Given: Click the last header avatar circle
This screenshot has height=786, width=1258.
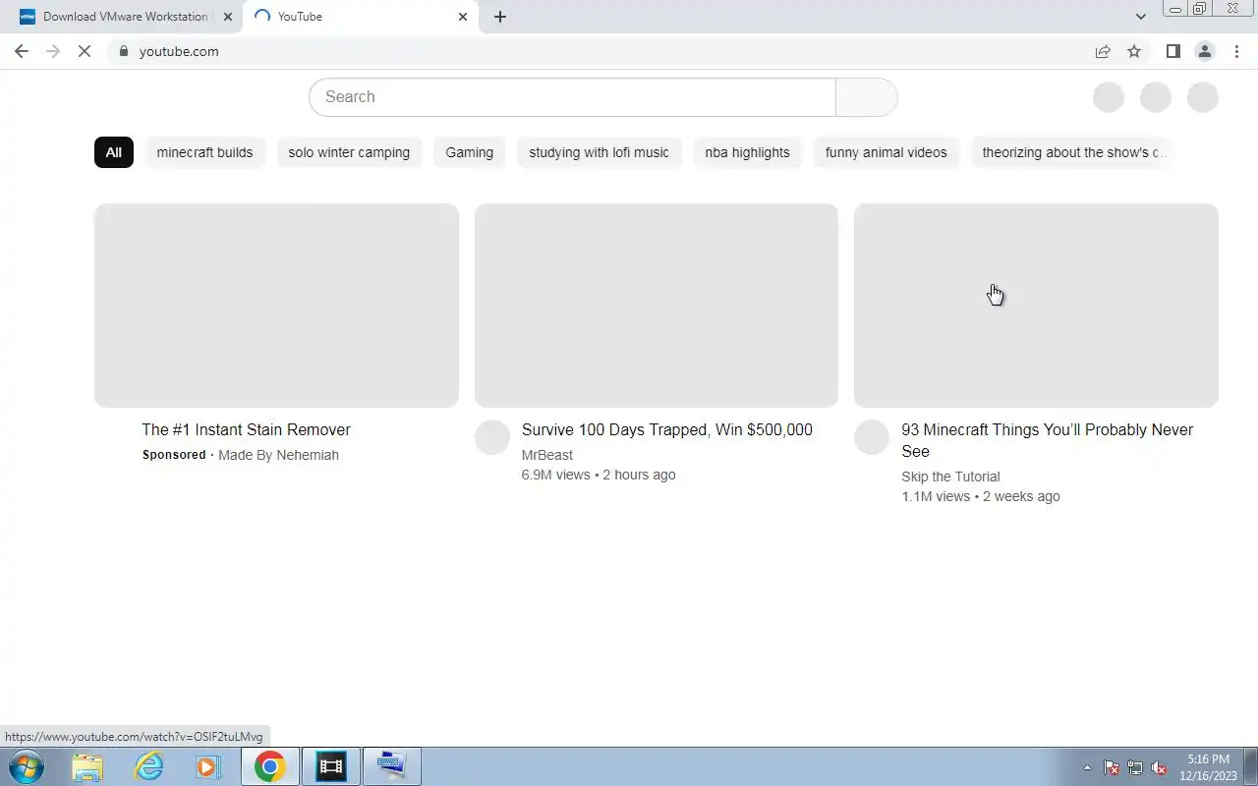Looking at the screenshot, I should tap(1203, 97).
